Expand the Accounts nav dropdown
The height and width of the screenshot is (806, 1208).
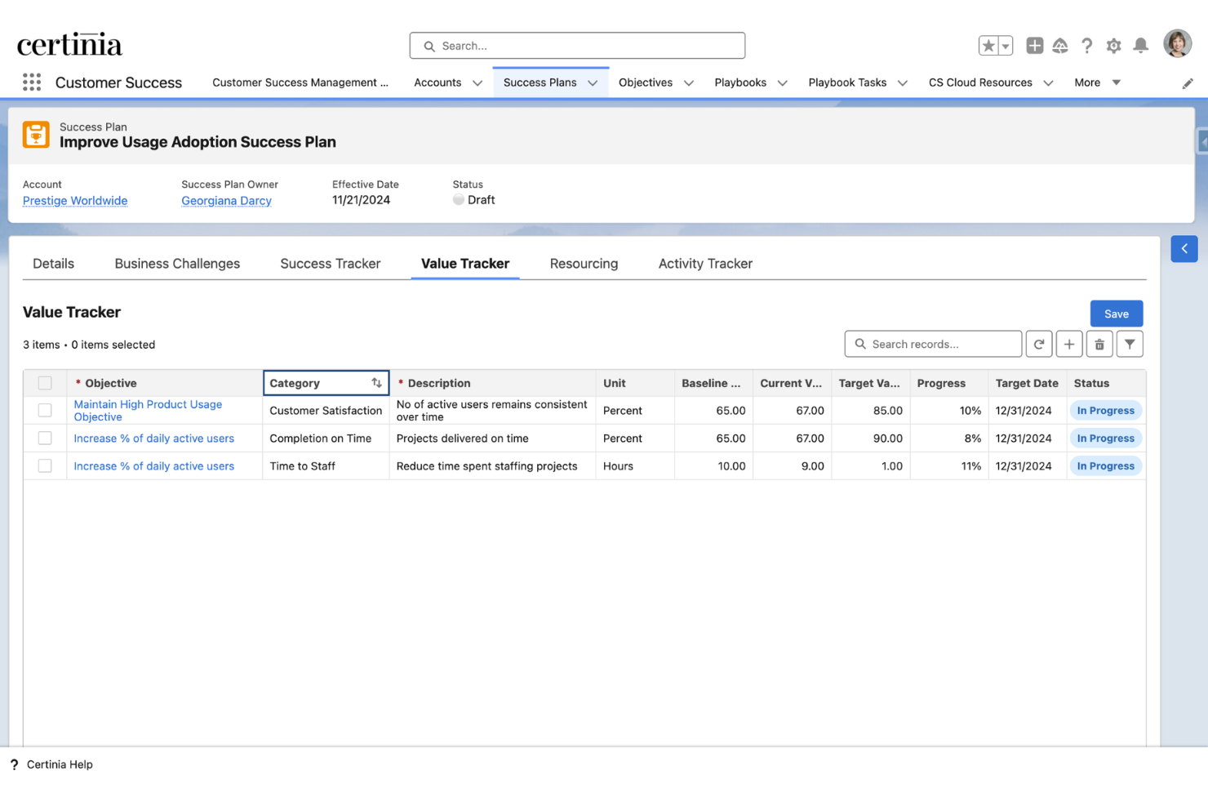477,83
